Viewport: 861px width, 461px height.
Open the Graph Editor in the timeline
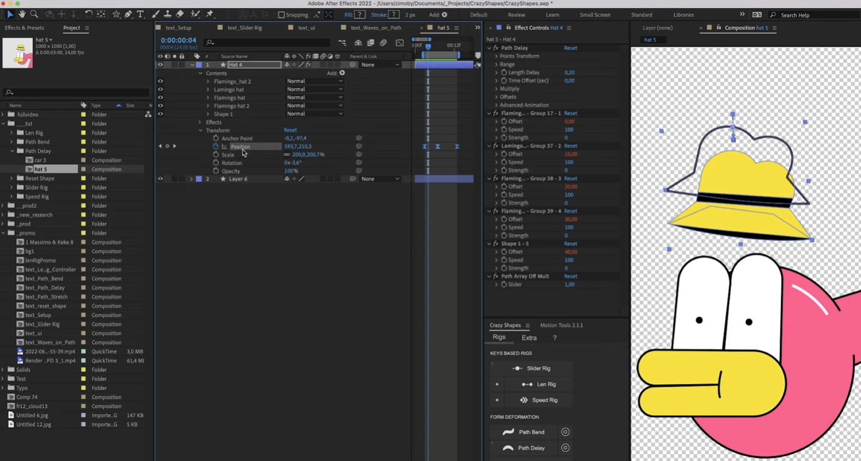(399, 42)
